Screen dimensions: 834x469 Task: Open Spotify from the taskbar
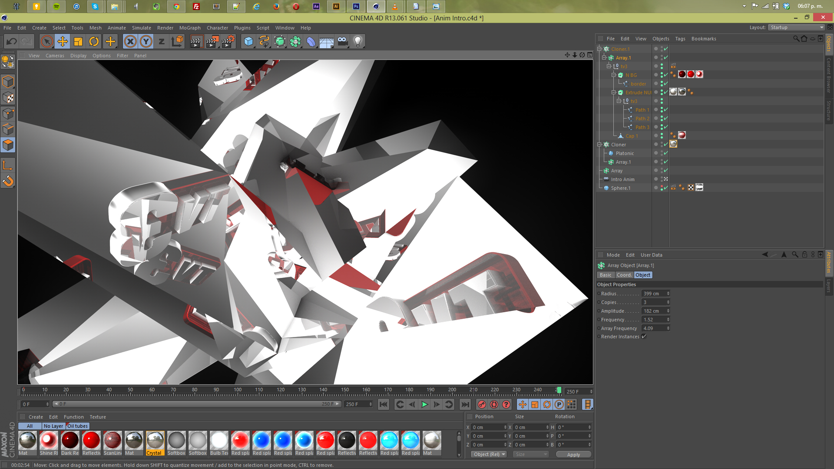(x=56, y=7)
